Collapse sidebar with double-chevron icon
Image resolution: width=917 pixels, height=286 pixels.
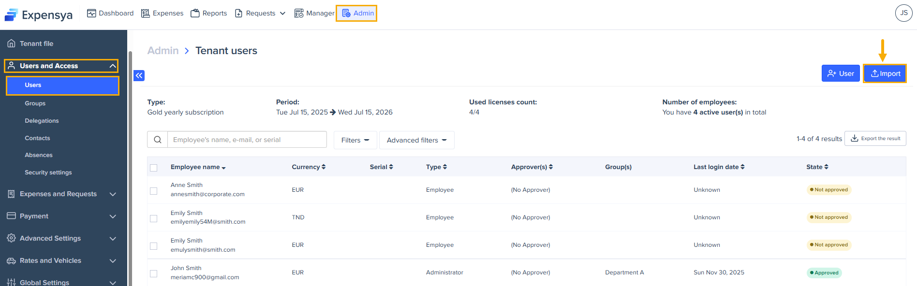tap(139, 75)
